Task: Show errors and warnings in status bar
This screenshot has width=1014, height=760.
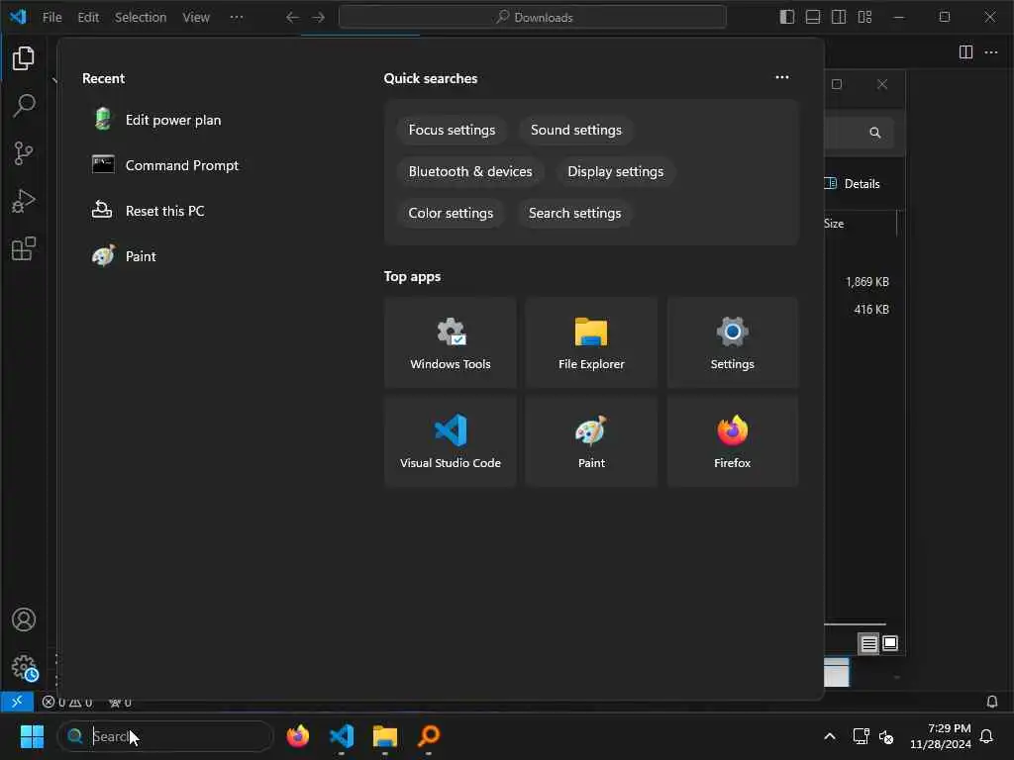Action: point(67,703)
